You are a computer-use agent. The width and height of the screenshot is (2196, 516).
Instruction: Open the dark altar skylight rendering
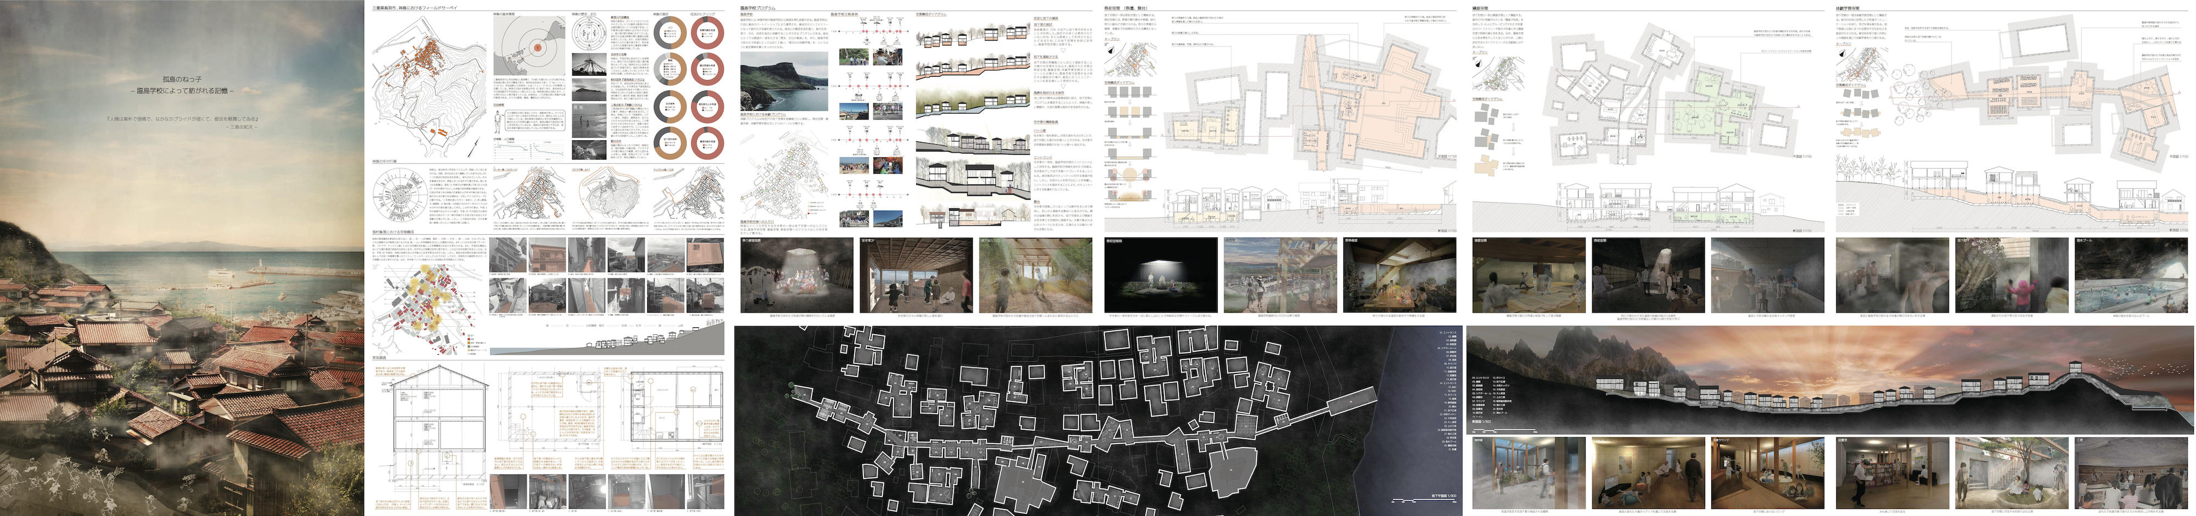(x=1160, y=275)
